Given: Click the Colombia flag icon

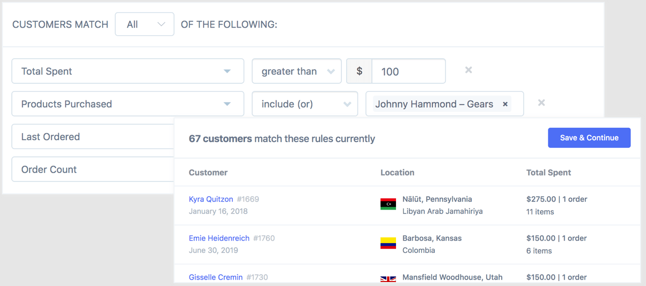Looking at the screenshot, I should [x=388, y=244].
